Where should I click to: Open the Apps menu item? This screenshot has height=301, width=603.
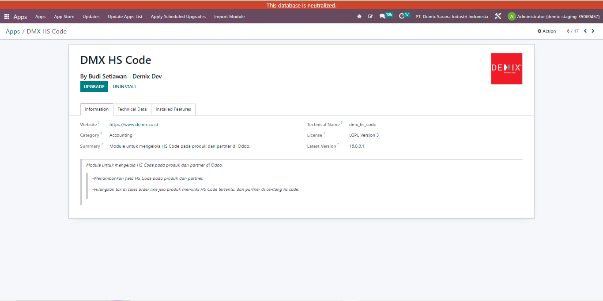tap(40, 17)
